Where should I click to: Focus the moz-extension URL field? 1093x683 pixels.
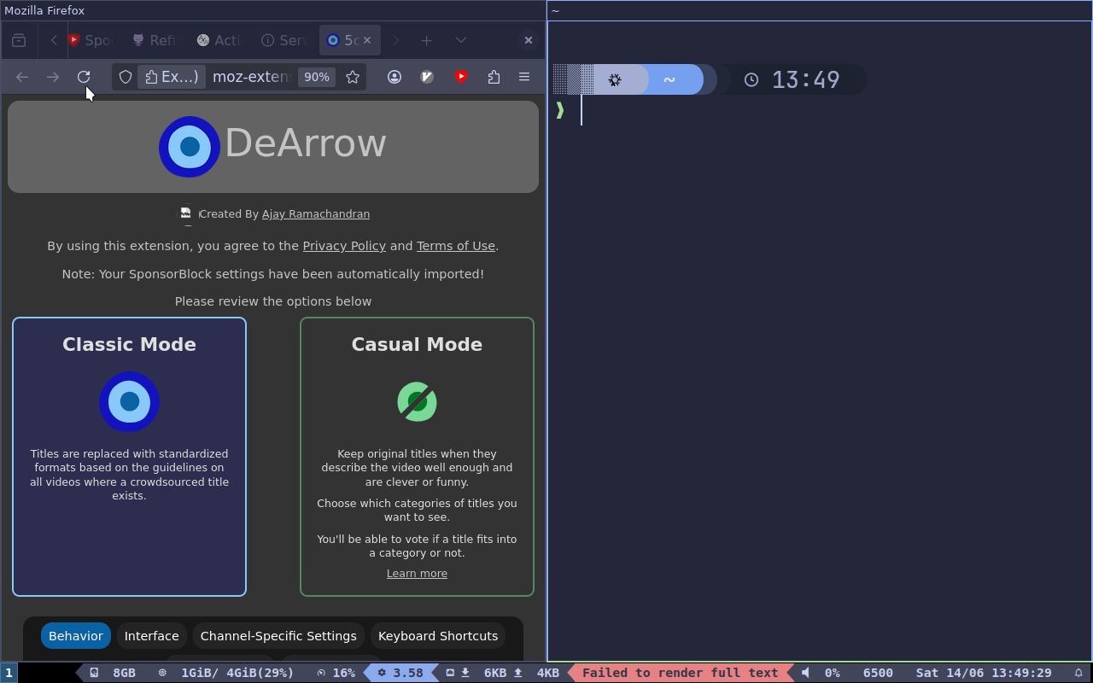click(251, 77)
